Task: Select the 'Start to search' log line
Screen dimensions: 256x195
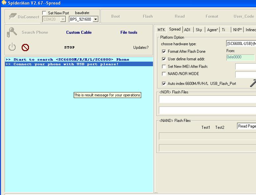Action: pyautogui.click(x=79, y=59)
